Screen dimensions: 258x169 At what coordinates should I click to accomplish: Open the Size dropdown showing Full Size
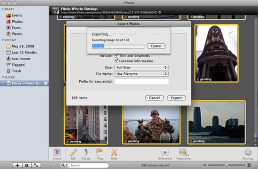pos(142,68)
